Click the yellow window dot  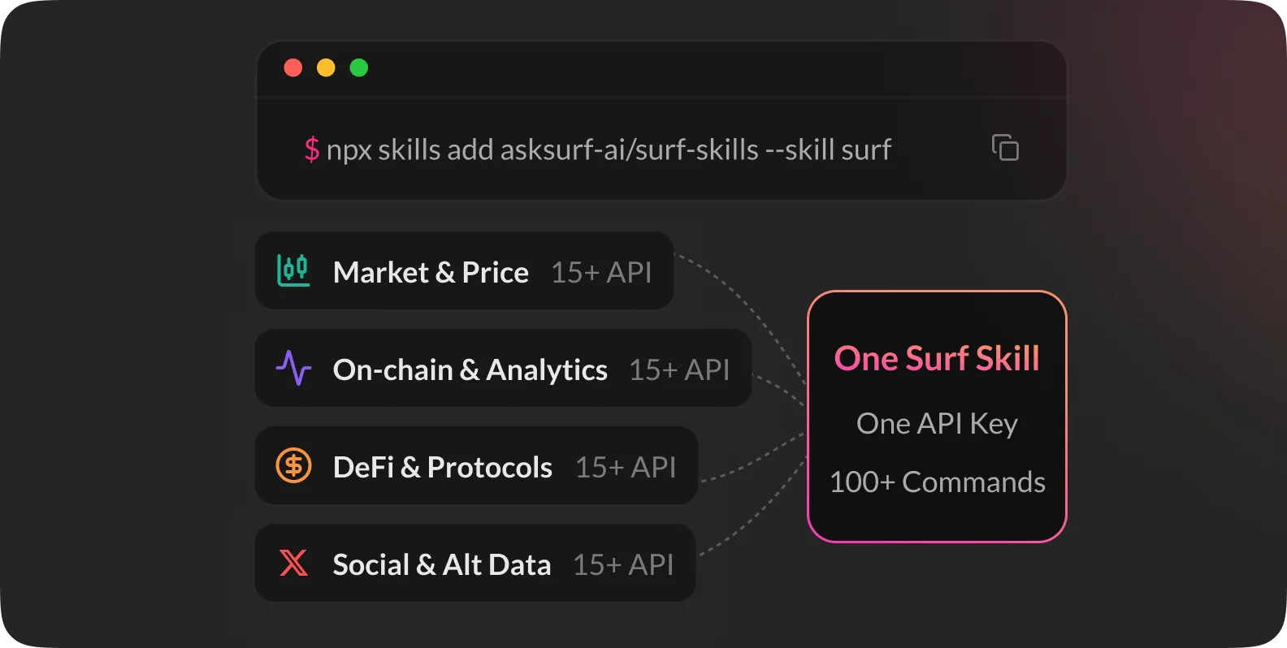click(x=326, y=67)
